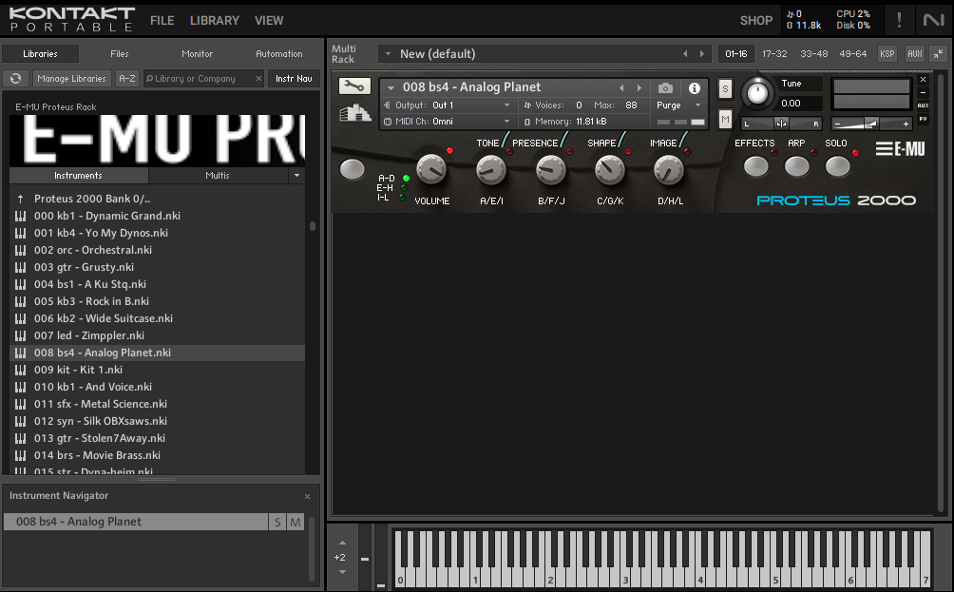Select 009 kit - Kit 1.nki

158,370
